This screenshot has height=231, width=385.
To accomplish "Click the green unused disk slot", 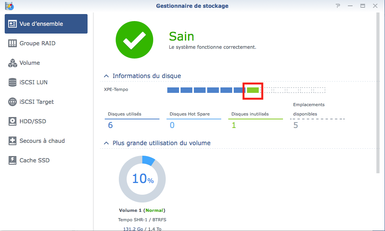I will tap(253, 90).
